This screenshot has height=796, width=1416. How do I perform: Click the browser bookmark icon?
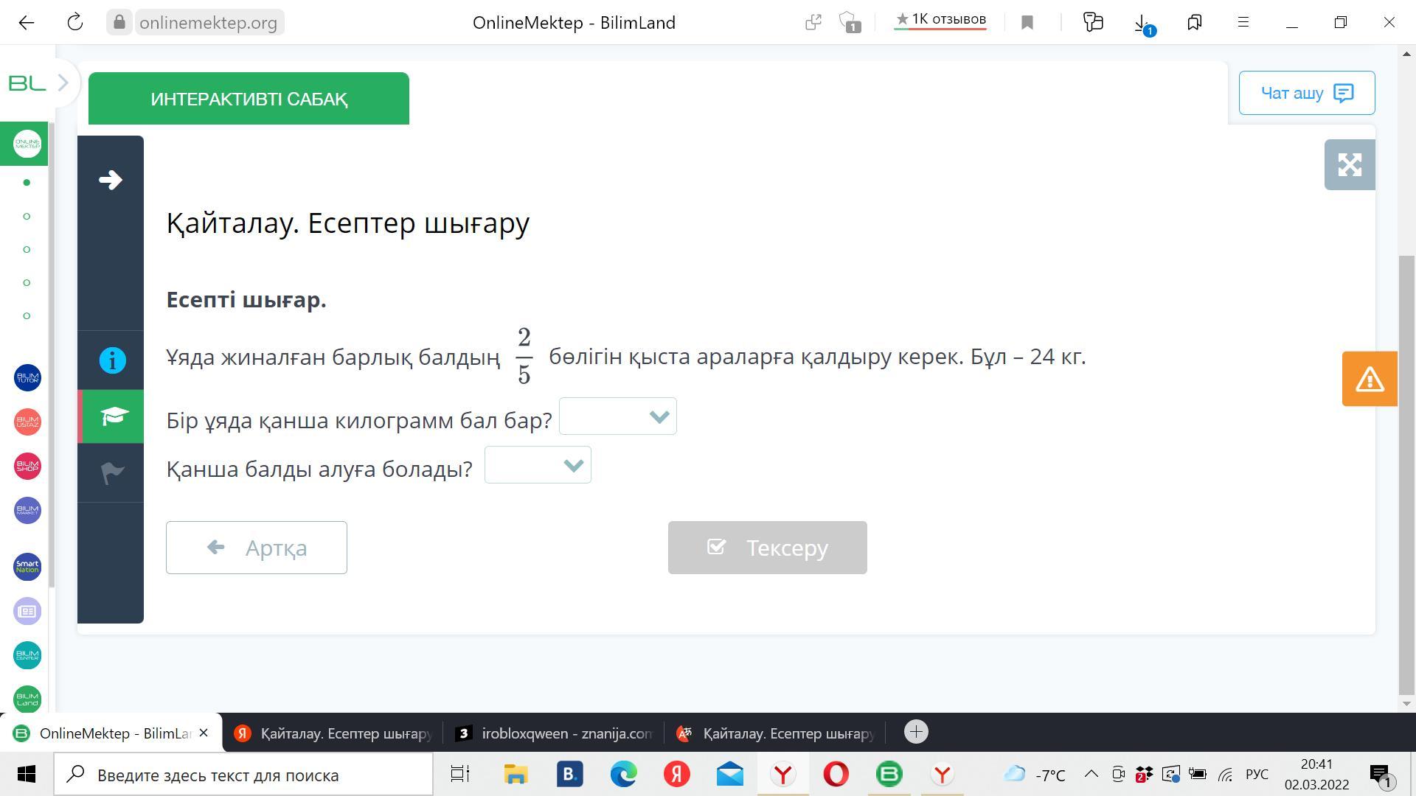(1027, 23)
